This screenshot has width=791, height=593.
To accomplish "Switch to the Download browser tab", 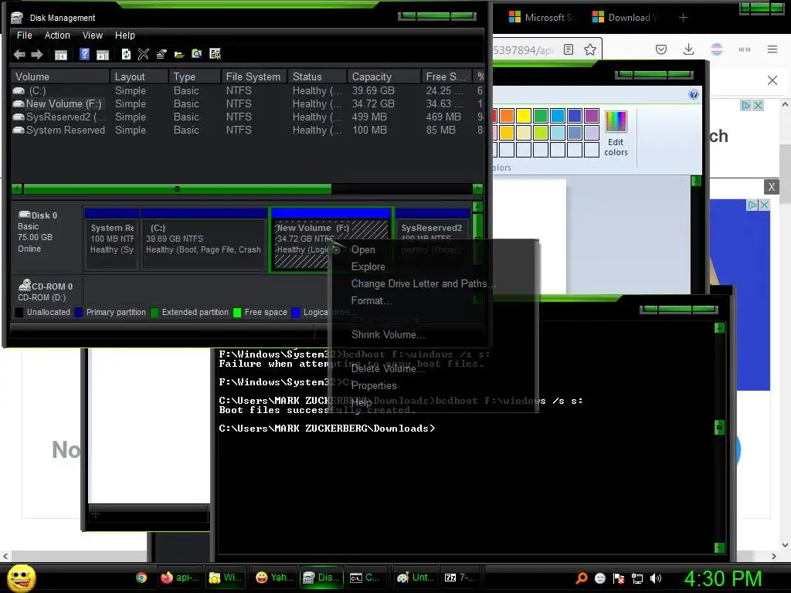I will [626, 18].
